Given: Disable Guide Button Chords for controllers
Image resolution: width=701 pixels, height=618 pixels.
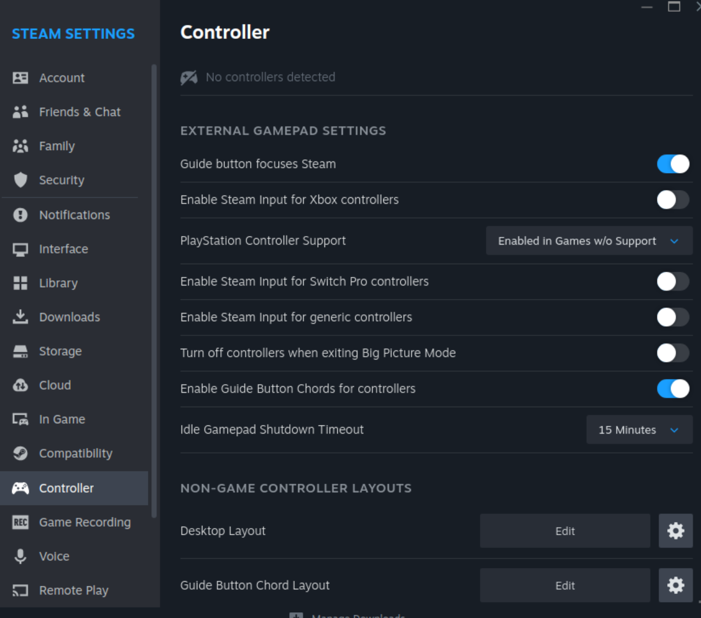Looking at the screenshot, I should 673,389.
